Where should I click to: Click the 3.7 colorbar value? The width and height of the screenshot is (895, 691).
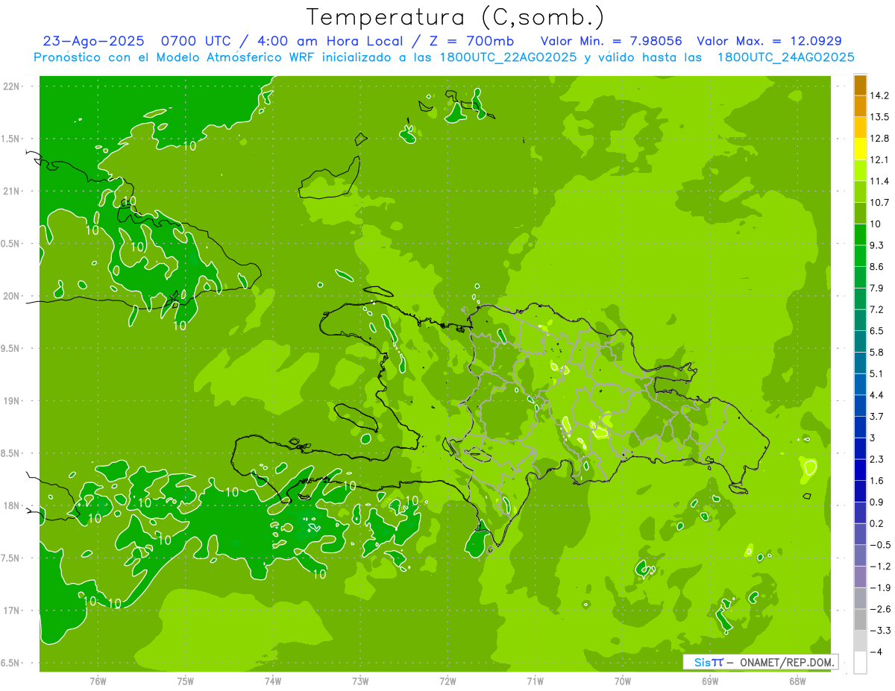(877, 416)
